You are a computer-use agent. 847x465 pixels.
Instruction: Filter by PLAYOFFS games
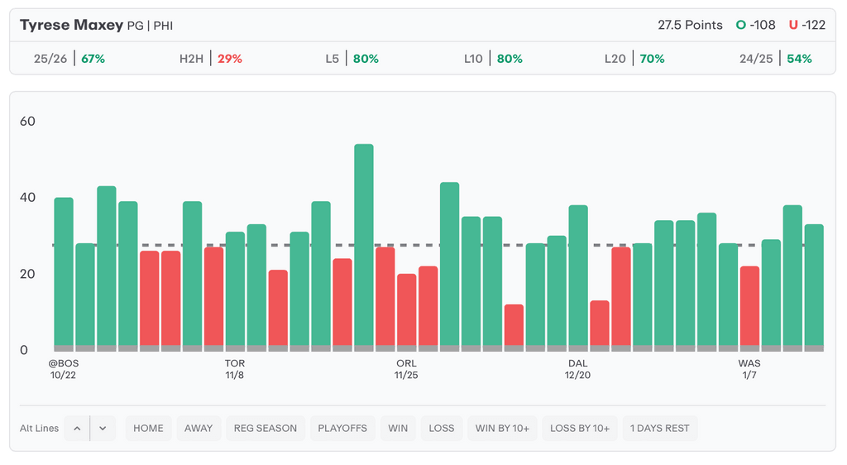342,429
